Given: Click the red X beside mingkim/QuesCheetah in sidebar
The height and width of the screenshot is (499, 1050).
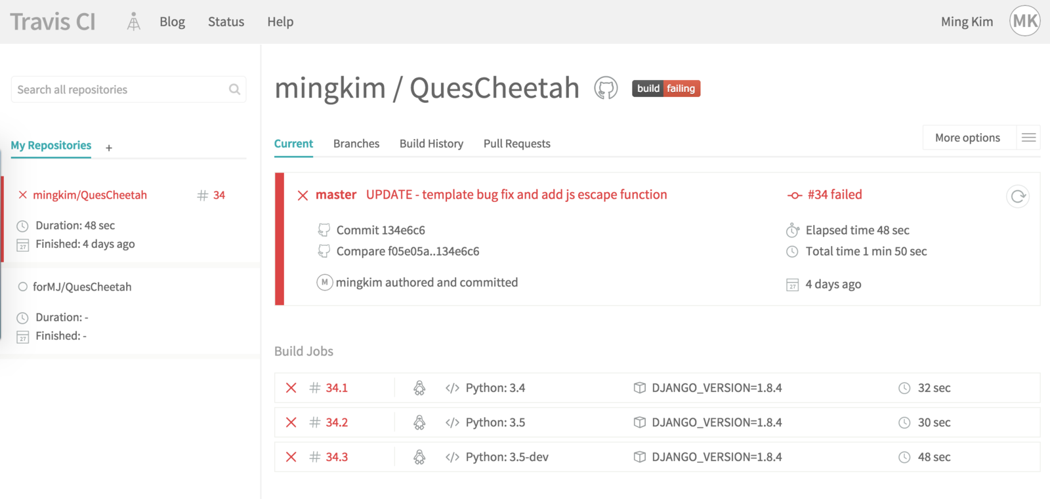Looking at the screenshot, I should click(23, 195).
